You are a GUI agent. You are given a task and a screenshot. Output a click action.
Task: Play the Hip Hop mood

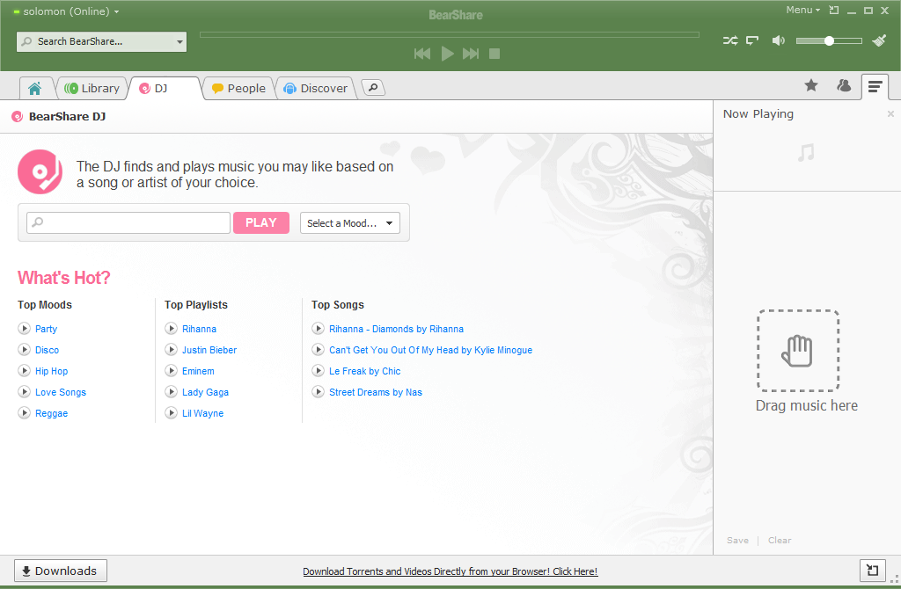pos(24,371)
